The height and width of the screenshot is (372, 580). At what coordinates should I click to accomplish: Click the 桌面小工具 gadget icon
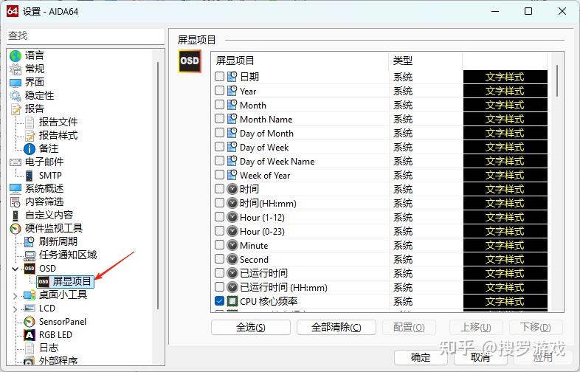(30, 295)
